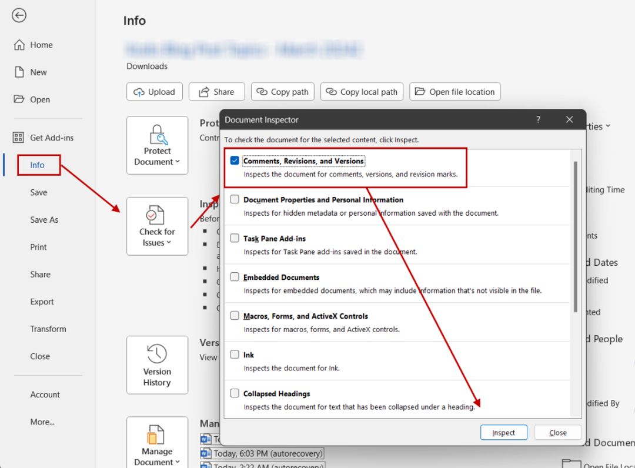Open file location via folder icon
This screenshot has width=635, height=468.
coord(421,92)
